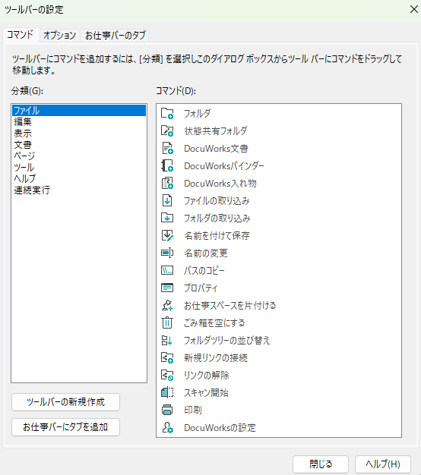Click the ファイルの取り込み import icon
Image resolution: width=421 pixels, height=475 pixels.
point(167,201)
